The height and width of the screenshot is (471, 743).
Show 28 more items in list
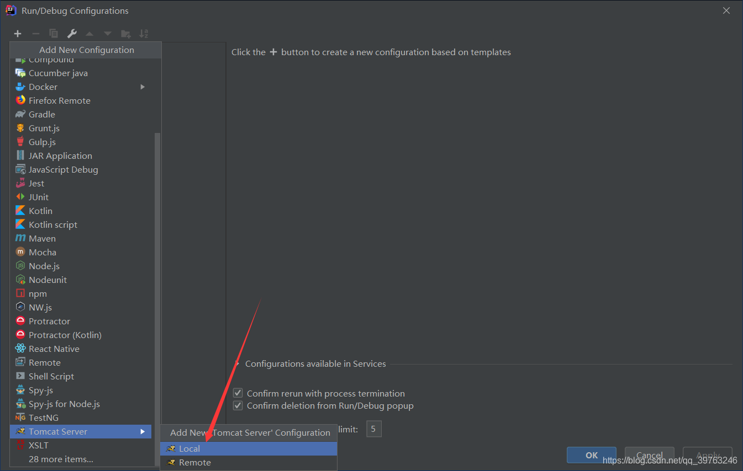pyautogui.click(x=61, y=459)
